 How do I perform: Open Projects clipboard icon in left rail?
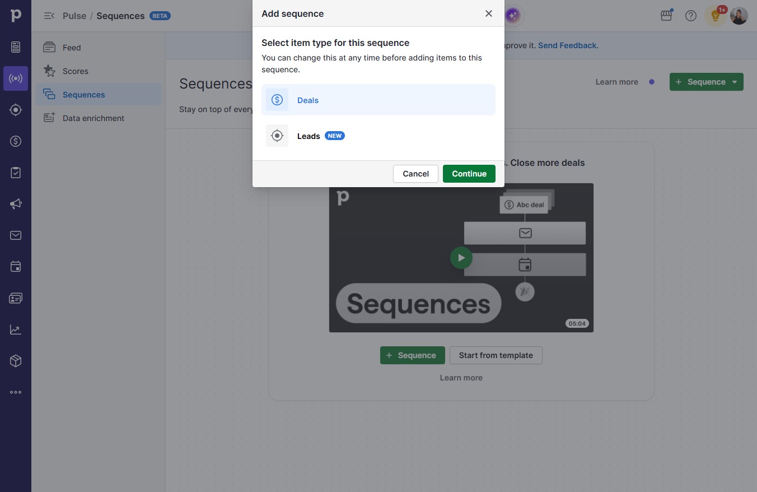[x=16, y=173]
